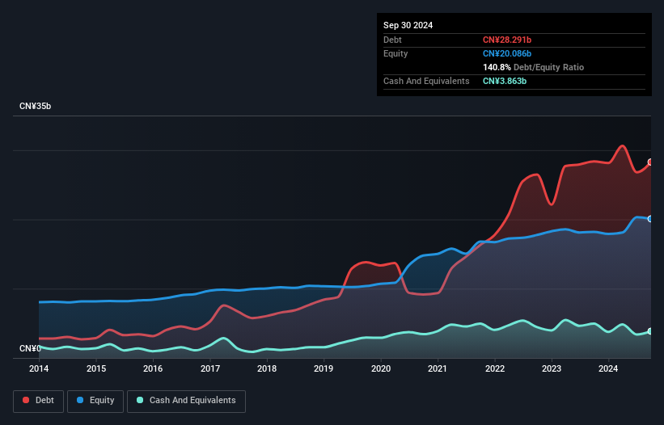Select the teal Cash endpoint marker on chart

[x=650, y=331]
